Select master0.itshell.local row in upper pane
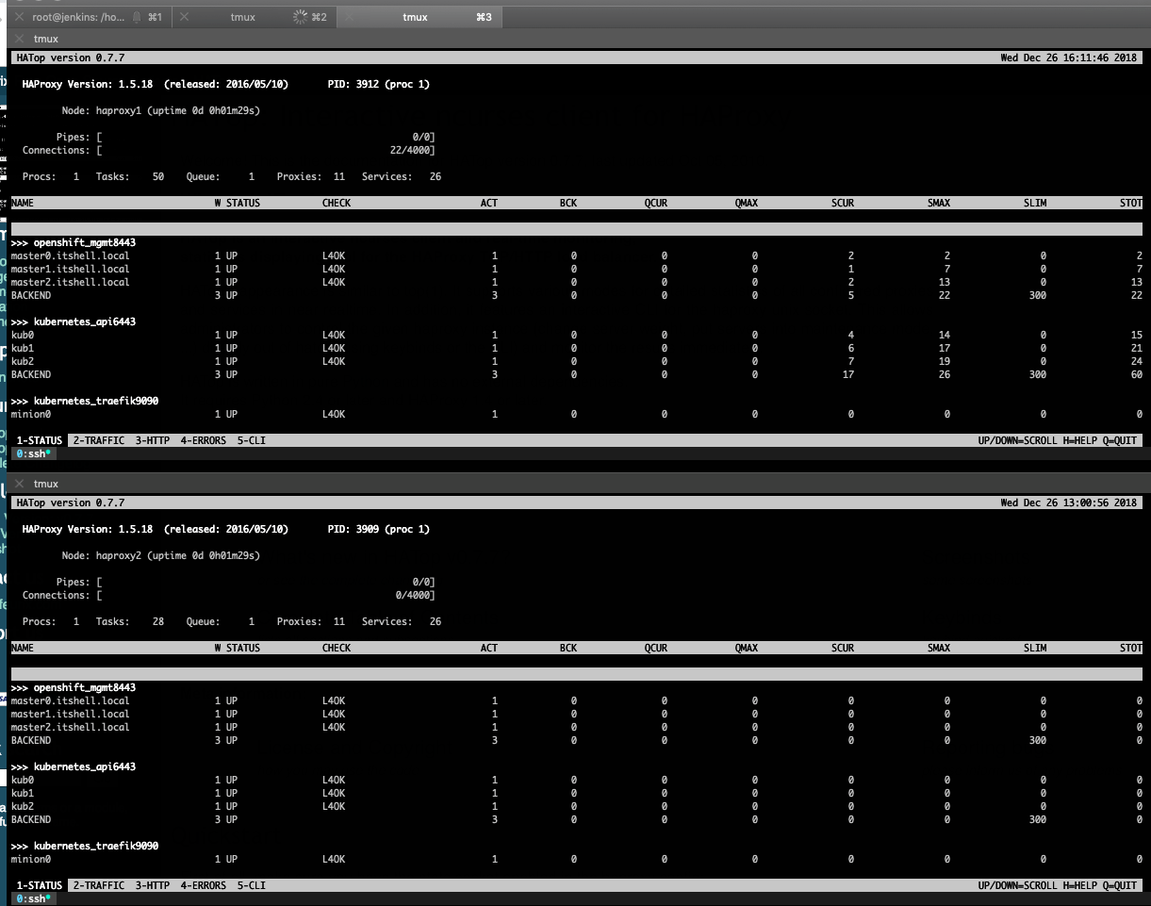The width and height of the screenshot is (1151, 906). click(x=576, y=255)
